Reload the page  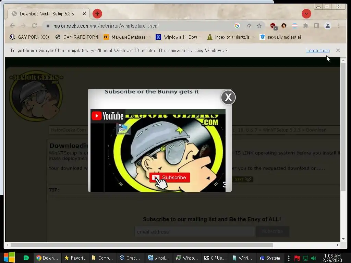pos(34,26)
